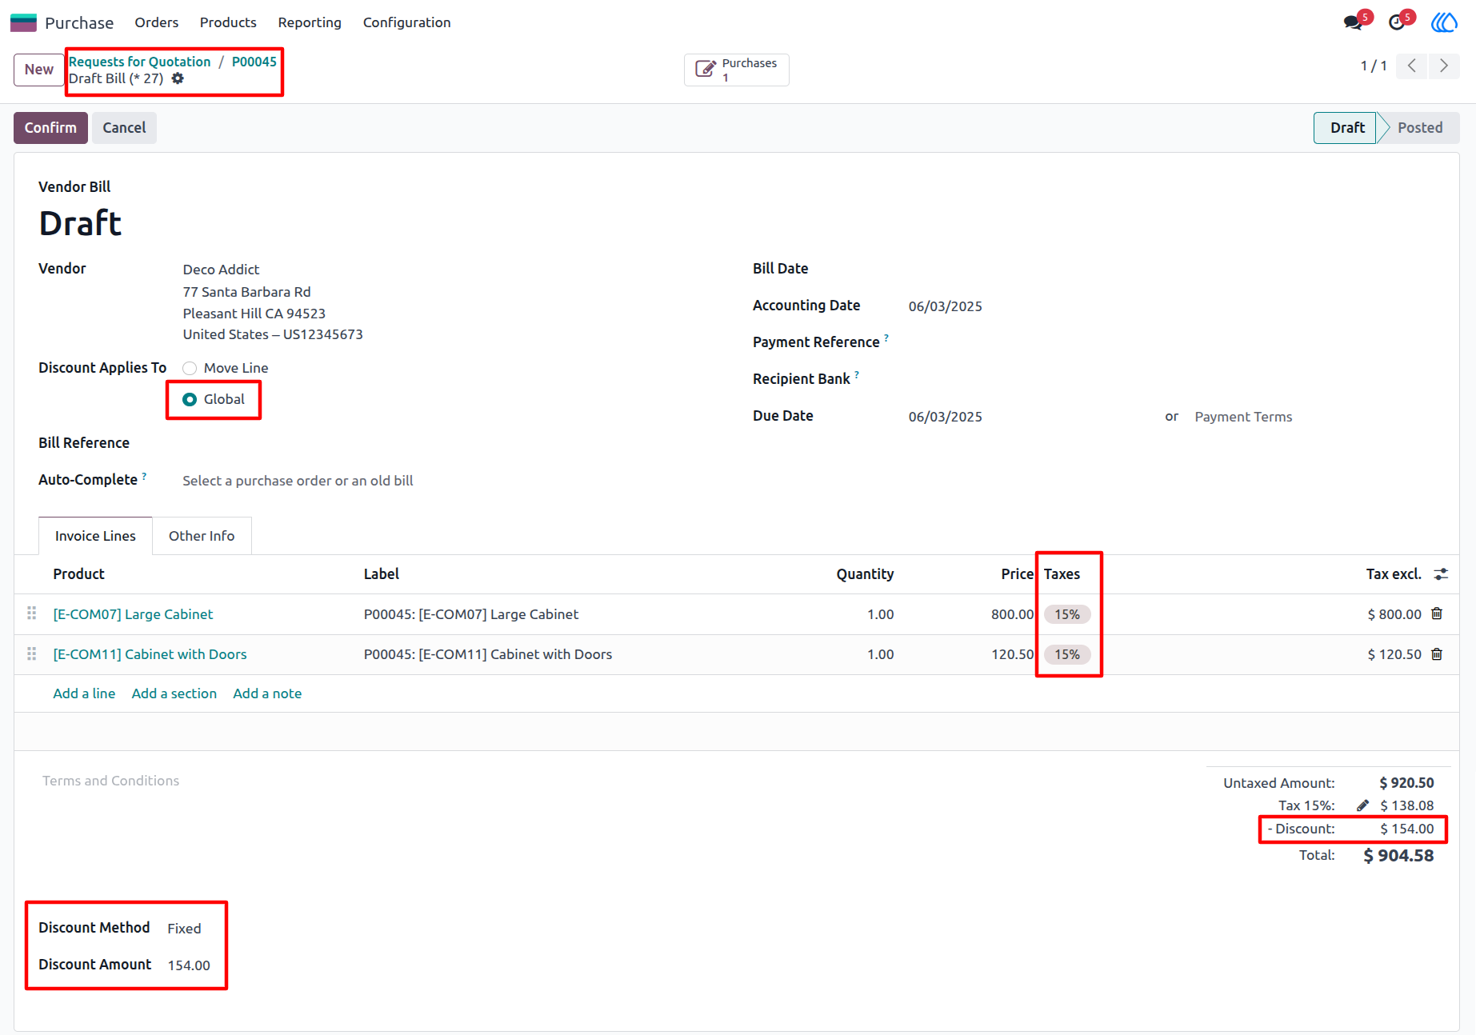Screen dimensions: 1476x1035
Task: Click the Posted status stage
Action: click(x=1420, y=128)
